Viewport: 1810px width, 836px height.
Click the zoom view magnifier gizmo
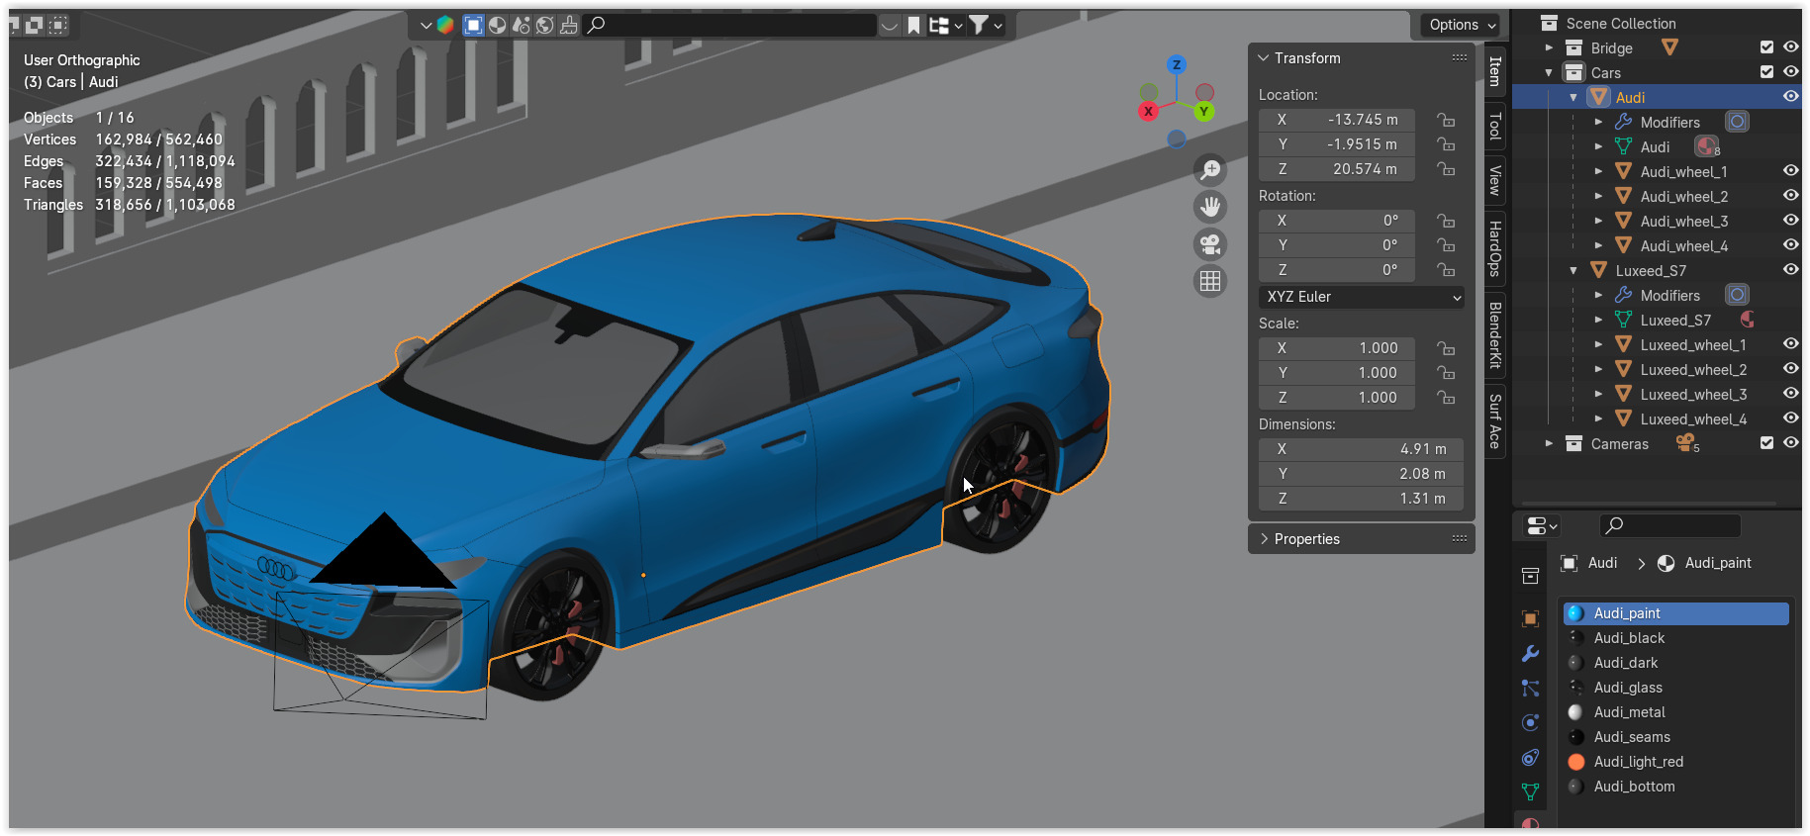tap(1210, 170)
